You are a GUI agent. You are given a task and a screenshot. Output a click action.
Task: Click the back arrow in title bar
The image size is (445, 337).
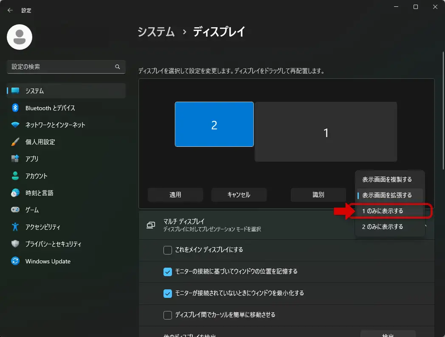(10, 10)
